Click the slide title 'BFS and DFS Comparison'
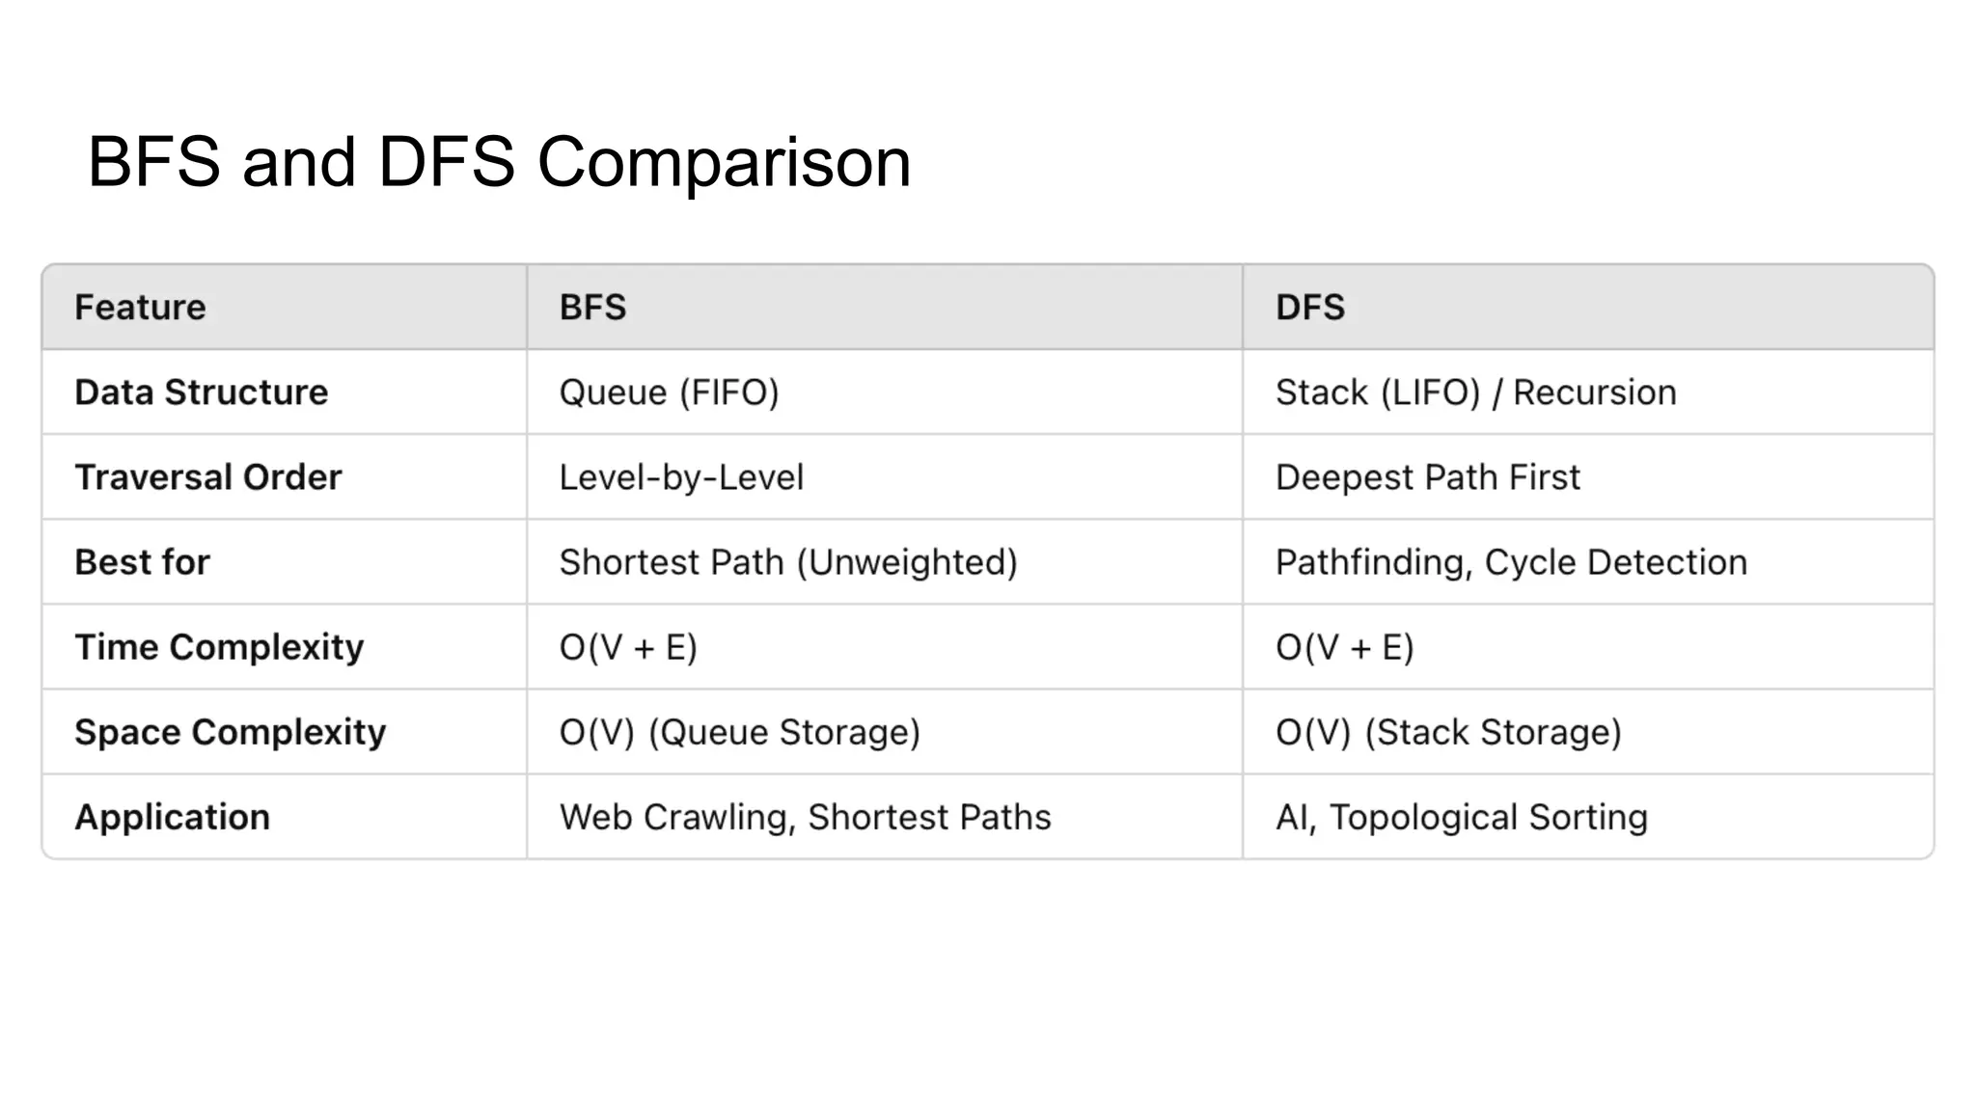Viewport: 1976px width, 1111px height. (x=499, y=162)
